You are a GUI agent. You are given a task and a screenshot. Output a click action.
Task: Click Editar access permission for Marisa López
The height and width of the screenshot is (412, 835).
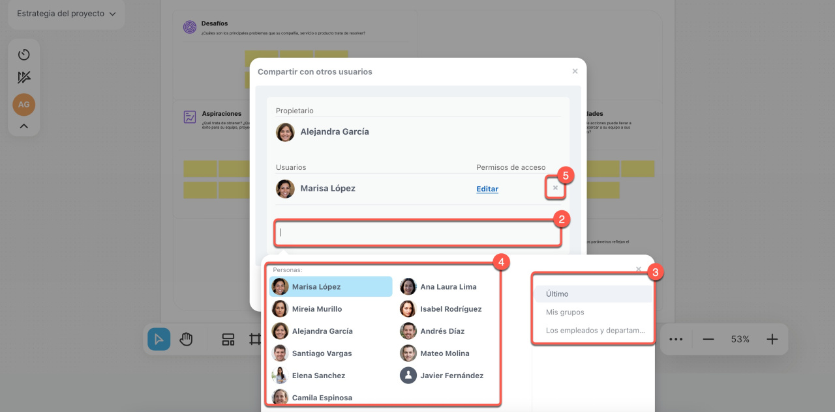(487, 189)
